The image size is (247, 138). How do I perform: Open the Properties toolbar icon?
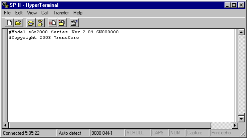(74, 23)
